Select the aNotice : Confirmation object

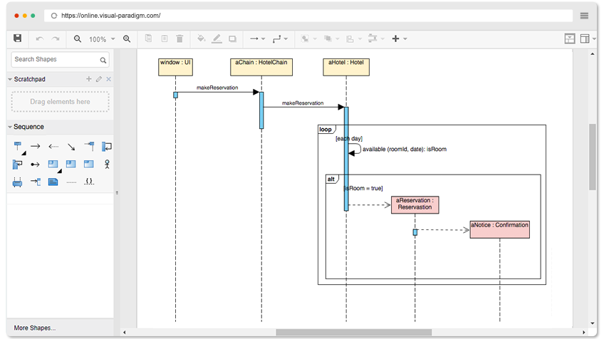499,229
